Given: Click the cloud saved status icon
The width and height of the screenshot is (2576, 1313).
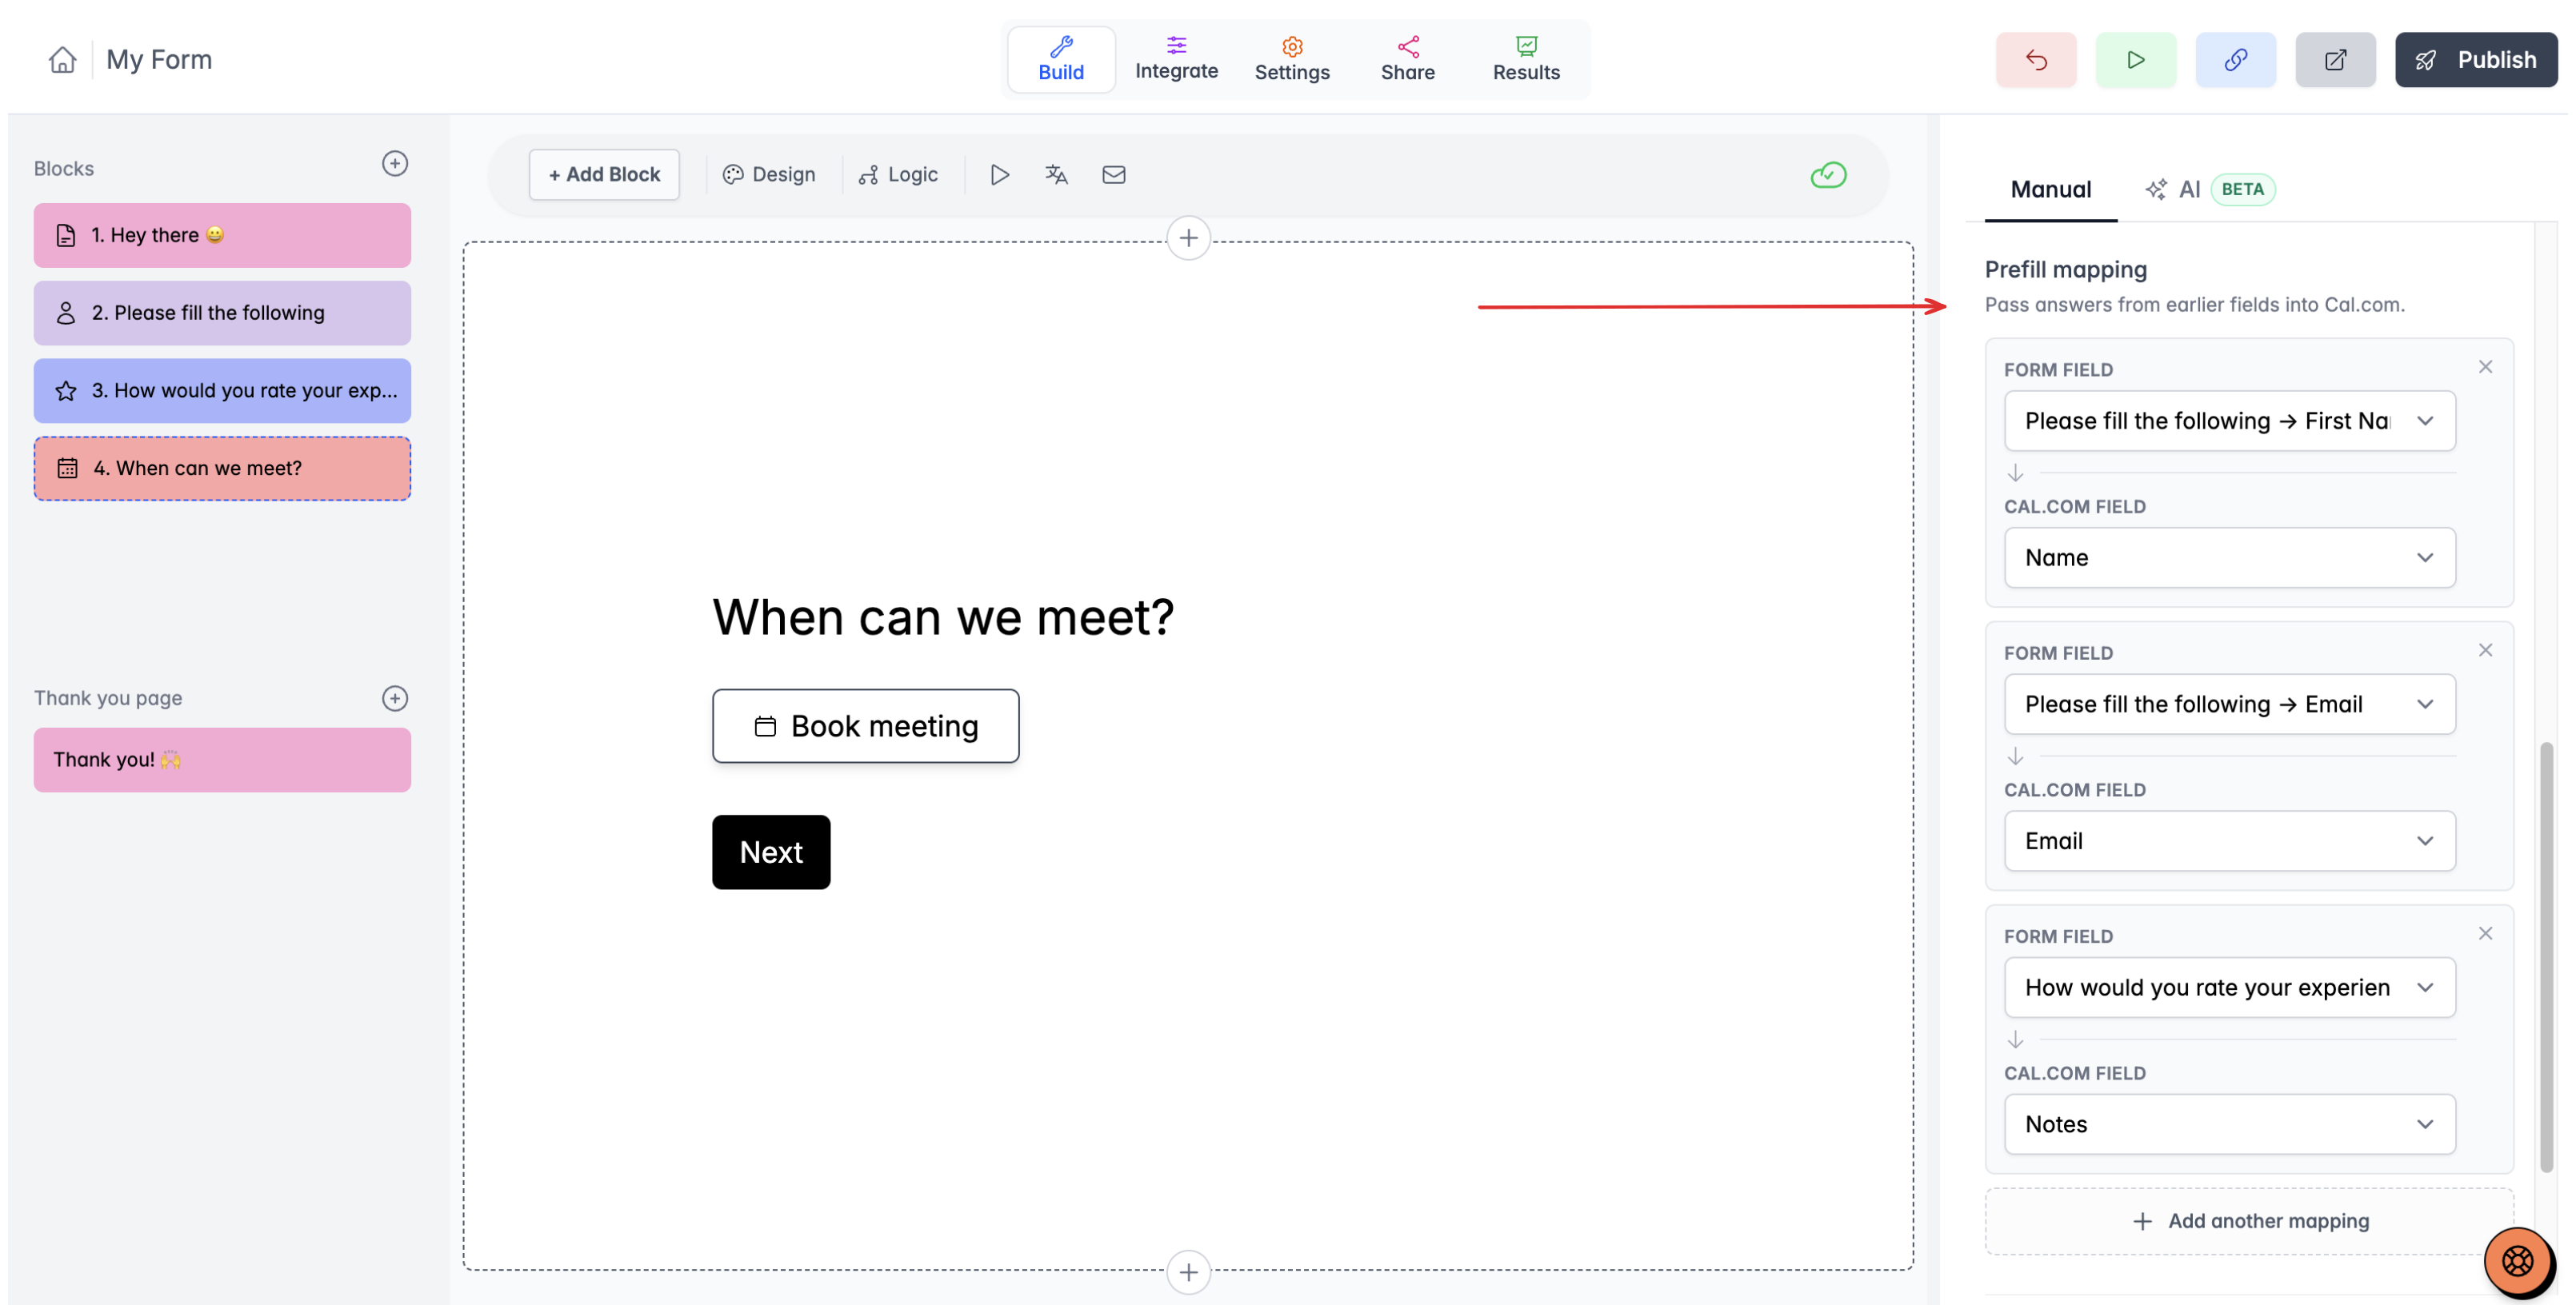Looking at the screenshot, I should (x=1827, y=175).
